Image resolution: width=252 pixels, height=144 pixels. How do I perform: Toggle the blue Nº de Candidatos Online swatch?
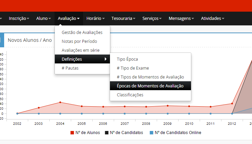[151, 133]
